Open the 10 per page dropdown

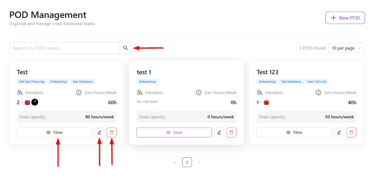346,48
